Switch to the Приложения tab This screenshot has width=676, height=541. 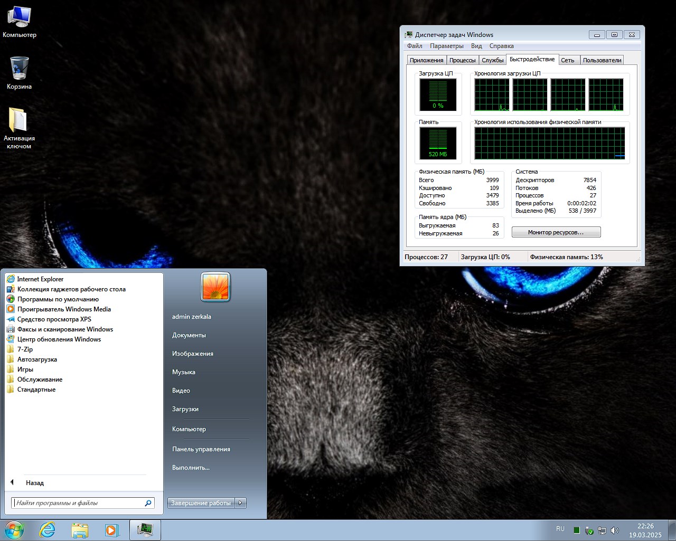click(427, 60)
